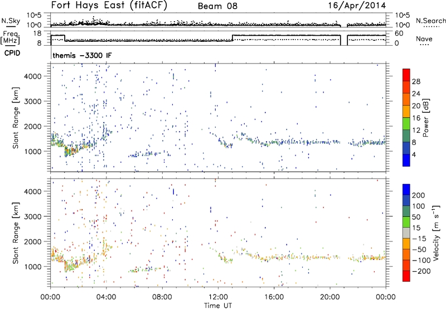Click the "20:00" time axis tick label
This screenshot has width=446, height=309.
(x=330, y=297)
